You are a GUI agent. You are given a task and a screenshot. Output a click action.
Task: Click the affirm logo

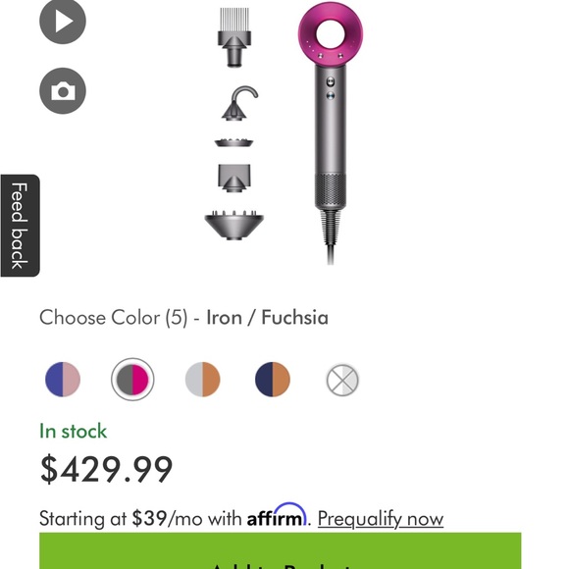point(277,515)
